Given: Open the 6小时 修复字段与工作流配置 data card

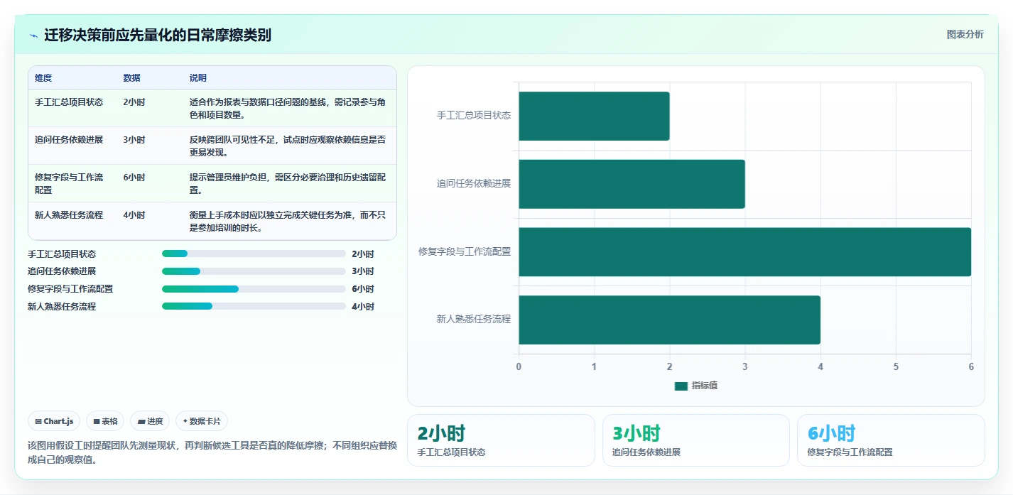Looking at the screenshot, I should (891, 440).
